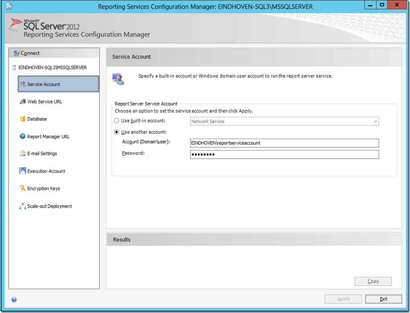Open the Network Service dropdown
This screenshot has height=313, width=410.
pos(285,121)
